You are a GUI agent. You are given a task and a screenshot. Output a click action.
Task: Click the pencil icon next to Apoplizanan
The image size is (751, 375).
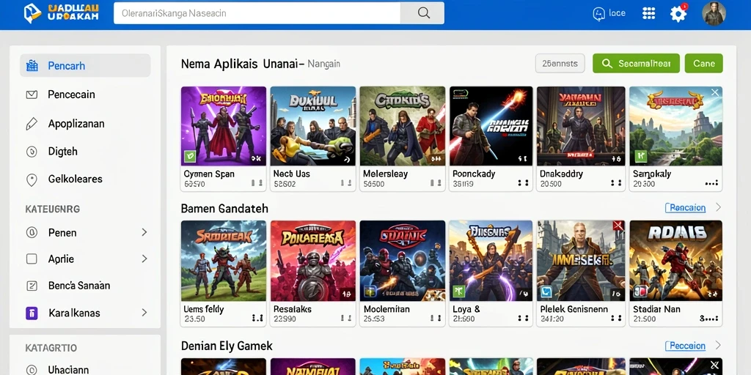pyautogui.click(x=32, y=124)
